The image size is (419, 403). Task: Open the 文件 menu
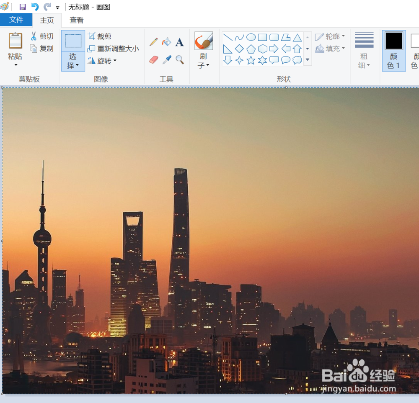tap(16, 20)
